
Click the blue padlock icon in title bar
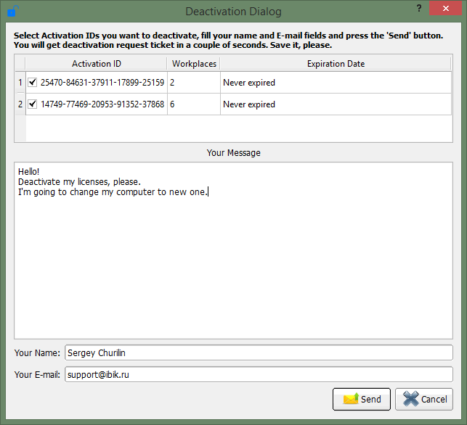click(12, 10)
